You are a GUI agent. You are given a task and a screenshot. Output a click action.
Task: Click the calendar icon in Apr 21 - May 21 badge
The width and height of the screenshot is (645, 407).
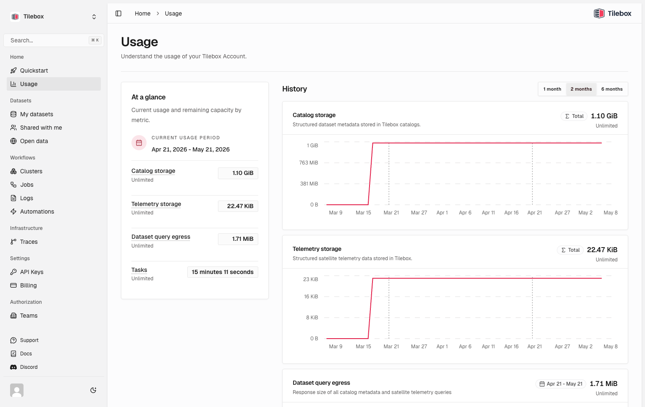point(542,384)
